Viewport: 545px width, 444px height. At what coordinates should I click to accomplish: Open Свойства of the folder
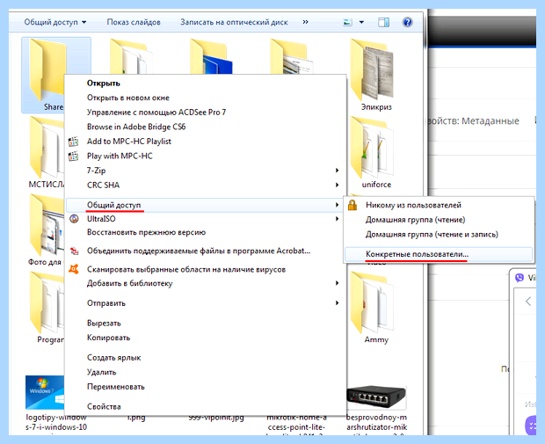[x=104, y=407]
